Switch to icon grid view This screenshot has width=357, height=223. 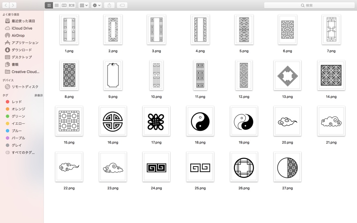[x=49, y=5]
